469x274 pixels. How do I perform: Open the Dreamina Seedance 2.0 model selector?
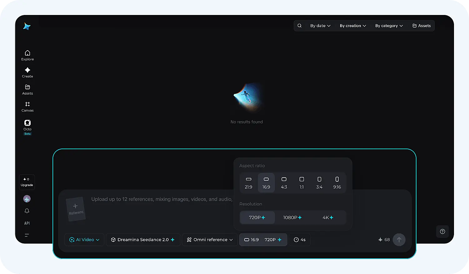(143, 240)
